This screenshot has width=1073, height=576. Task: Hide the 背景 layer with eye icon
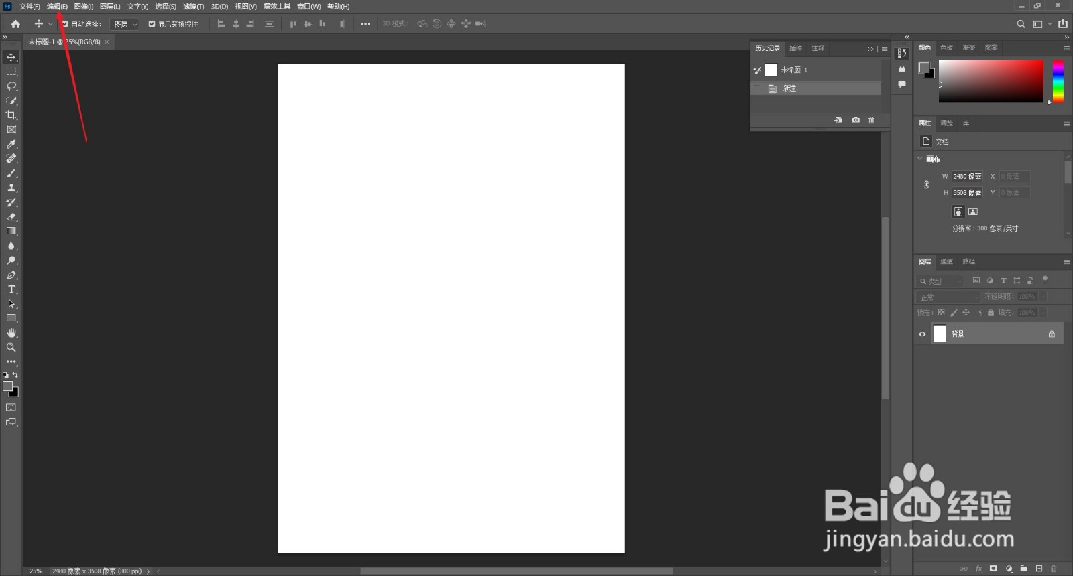click(x=922, y=334)
